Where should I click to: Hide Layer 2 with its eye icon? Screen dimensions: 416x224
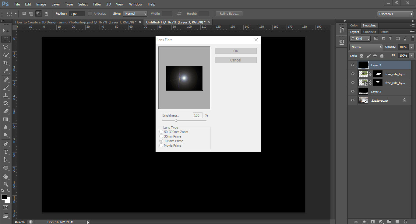click(353, 91)
